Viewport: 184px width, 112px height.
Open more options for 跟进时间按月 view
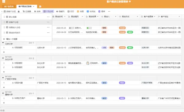tap(48, 33)
